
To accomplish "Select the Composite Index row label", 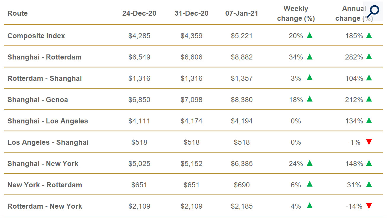I will point(36,36).
